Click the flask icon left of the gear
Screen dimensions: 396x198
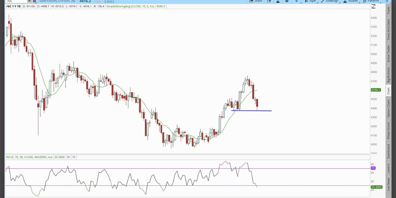coord(278,1)
